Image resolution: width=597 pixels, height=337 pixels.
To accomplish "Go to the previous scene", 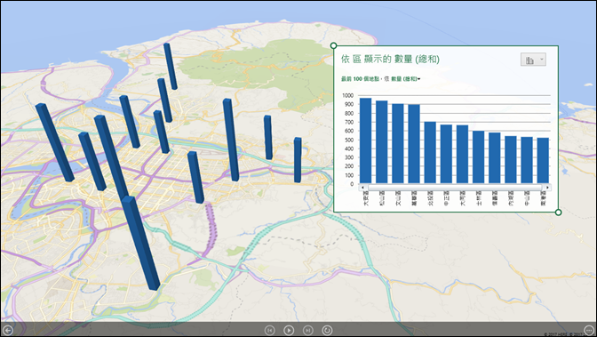I will 269,330.
